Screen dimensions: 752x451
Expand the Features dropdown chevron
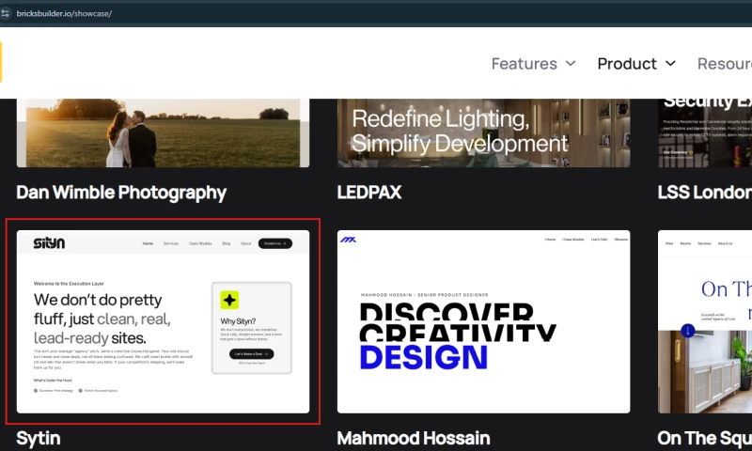click(571, 63)
